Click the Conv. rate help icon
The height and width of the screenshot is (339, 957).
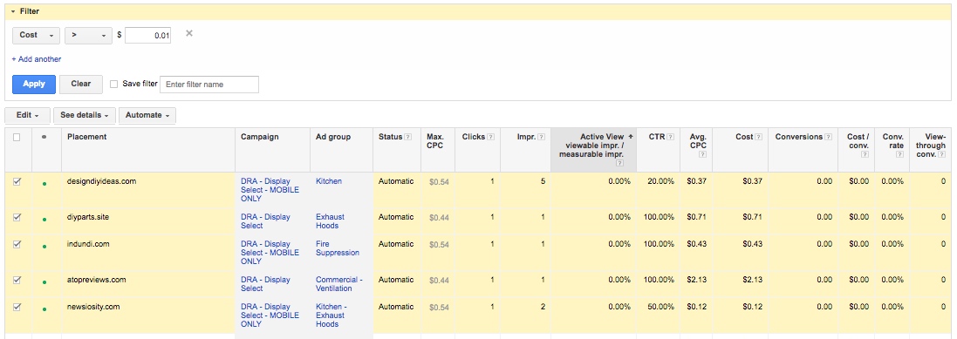coord(899,155)
